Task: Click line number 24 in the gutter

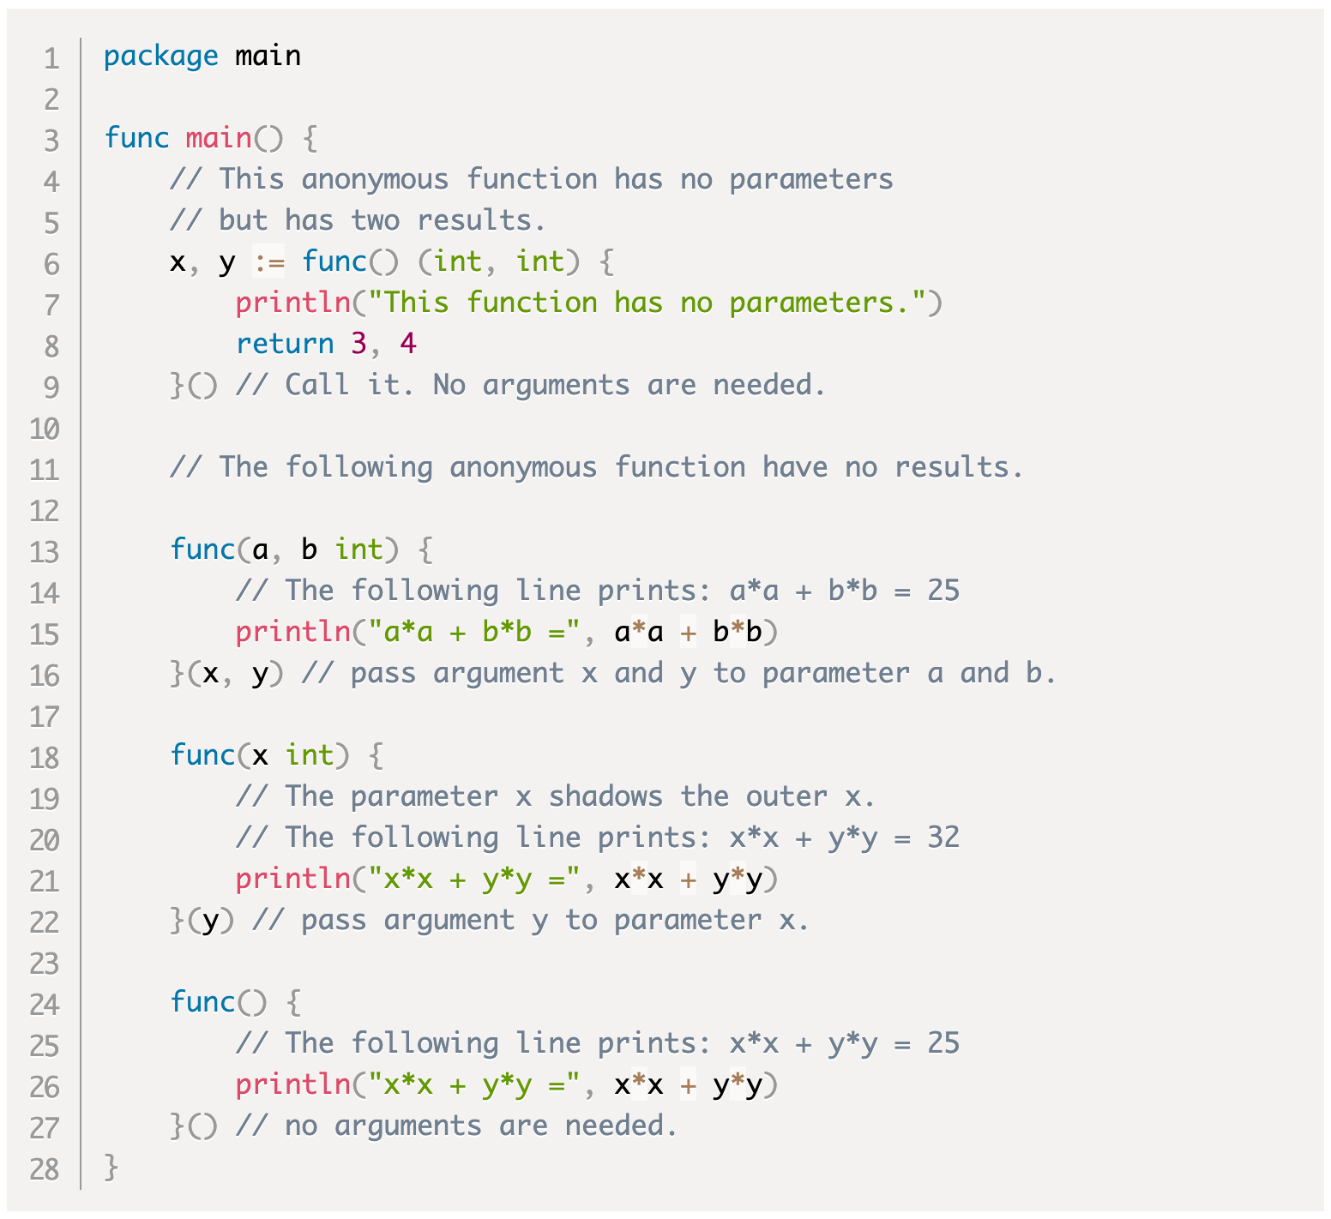Action: pyautogui.click(x=45, y=1004)
